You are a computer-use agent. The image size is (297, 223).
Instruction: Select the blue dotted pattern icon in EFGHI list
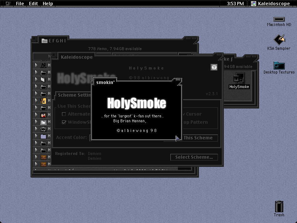click(x=43, y=136)
